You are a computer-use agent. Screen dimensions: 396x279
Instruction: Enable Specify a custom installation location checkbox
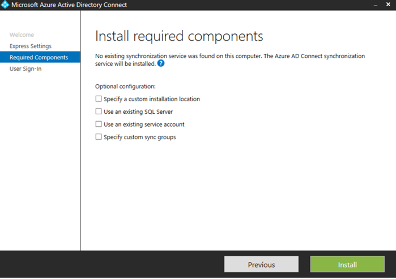tap(99, 99)
